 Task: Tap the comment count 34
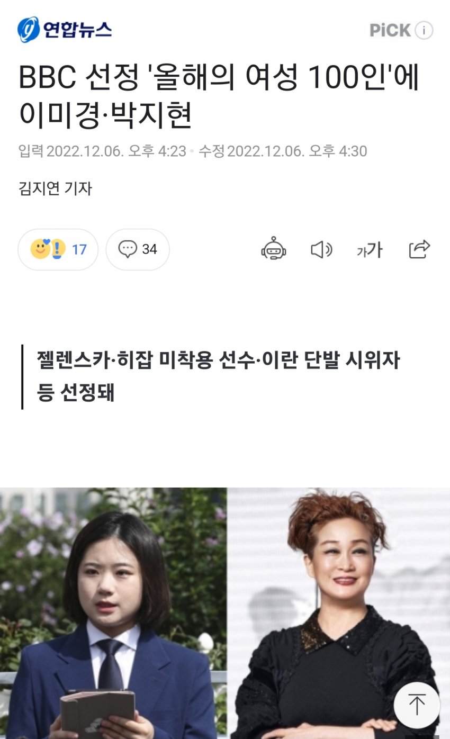tap(150, 249)
